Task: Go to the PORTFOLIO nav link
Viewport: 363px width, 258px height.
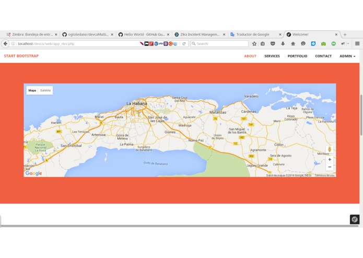Action: [x=297, y=56]
